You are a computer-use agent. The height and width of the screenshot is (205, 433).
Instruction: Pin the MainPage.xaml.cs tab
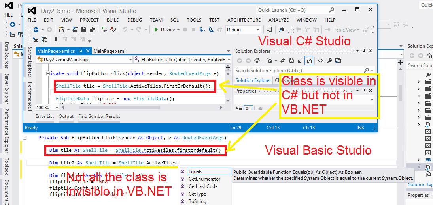(x=81, y=51)
